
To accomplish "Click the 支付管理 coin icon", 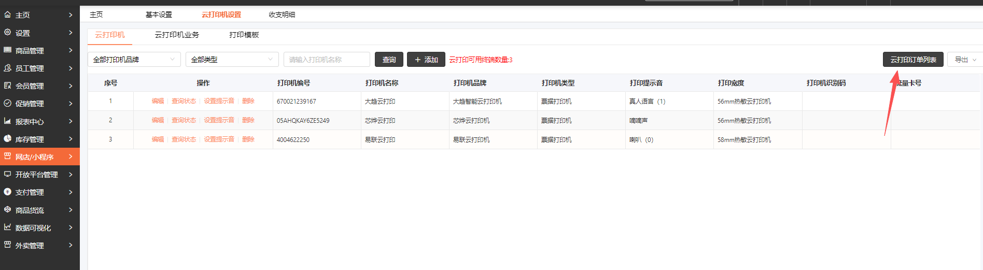I will (x=7, y=192).
